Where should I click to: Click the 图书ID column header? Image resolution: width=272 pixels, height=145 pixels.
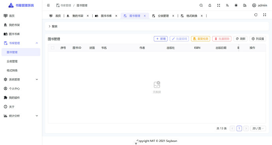click(77, 48)
